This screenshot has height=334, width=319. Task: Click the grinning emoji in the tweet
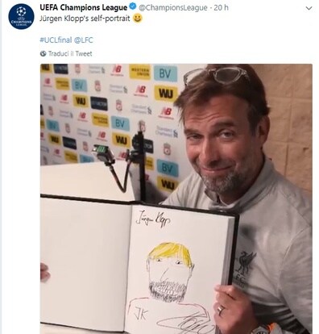138,19
